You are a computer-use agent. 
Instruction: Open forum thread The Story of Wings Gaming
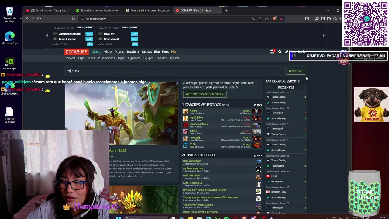198,205
